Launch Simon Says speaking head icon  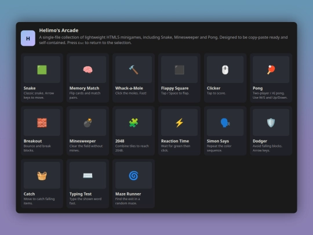225,122
